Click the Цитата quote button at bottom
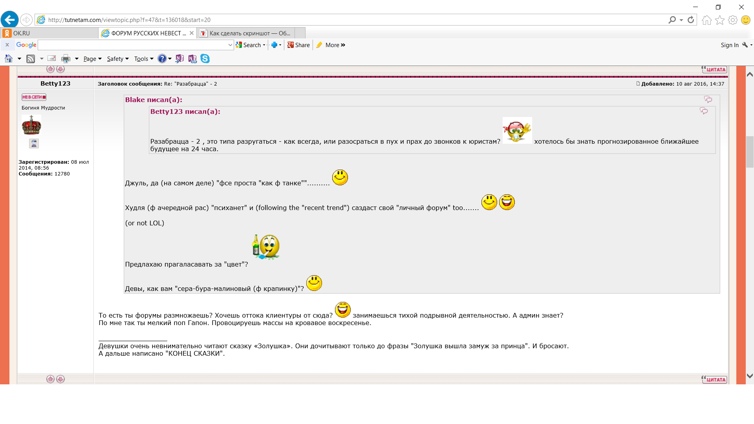This screenshot has height=424, width=754. (x=714, y=380)
